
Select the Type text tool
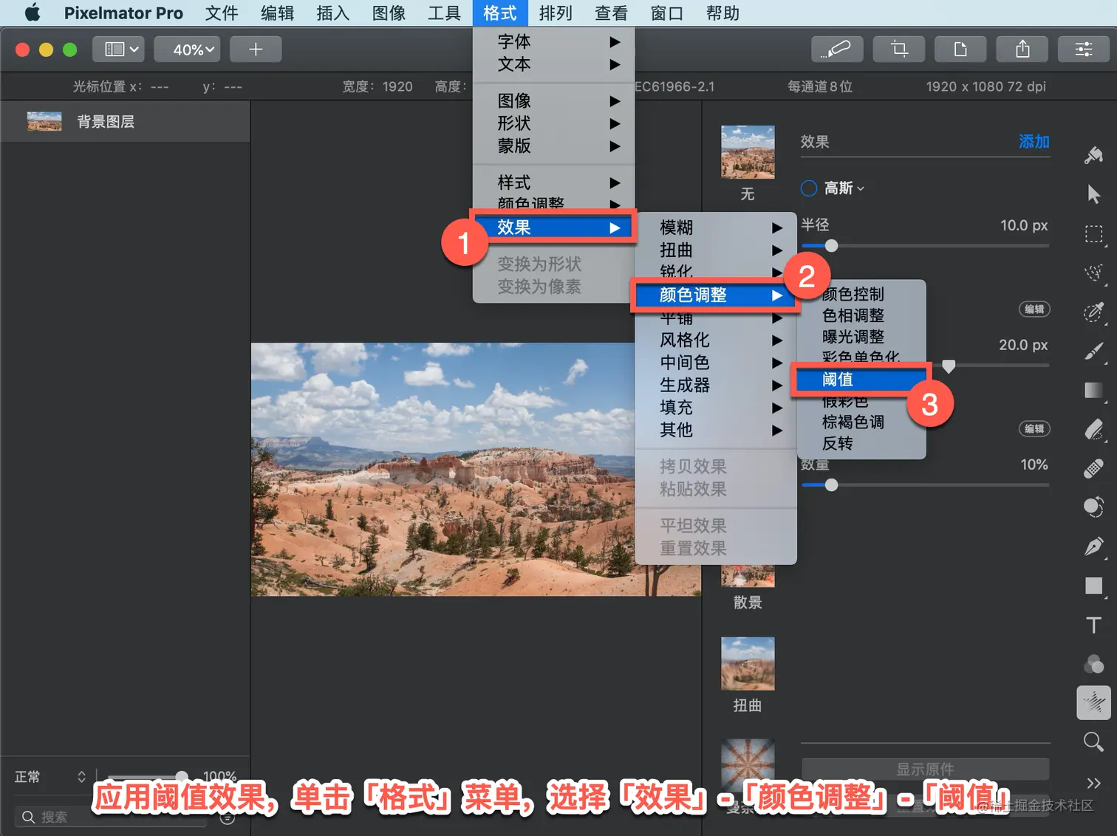click(1093, 625)
